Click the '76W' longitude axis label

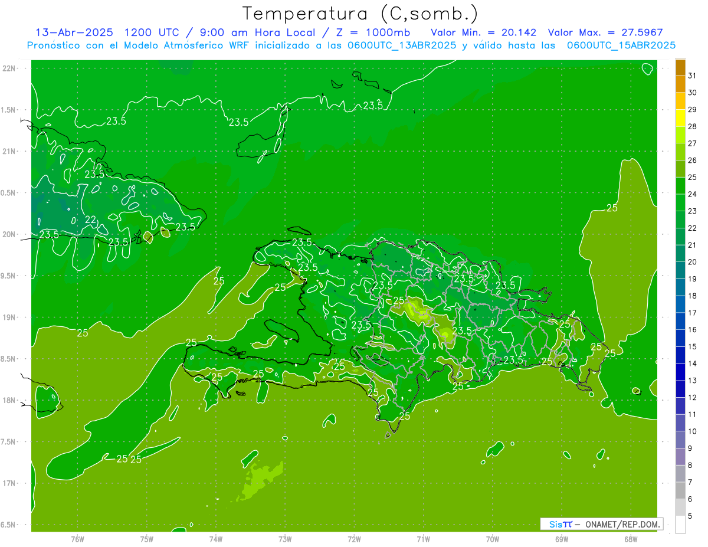coord(77,539)
